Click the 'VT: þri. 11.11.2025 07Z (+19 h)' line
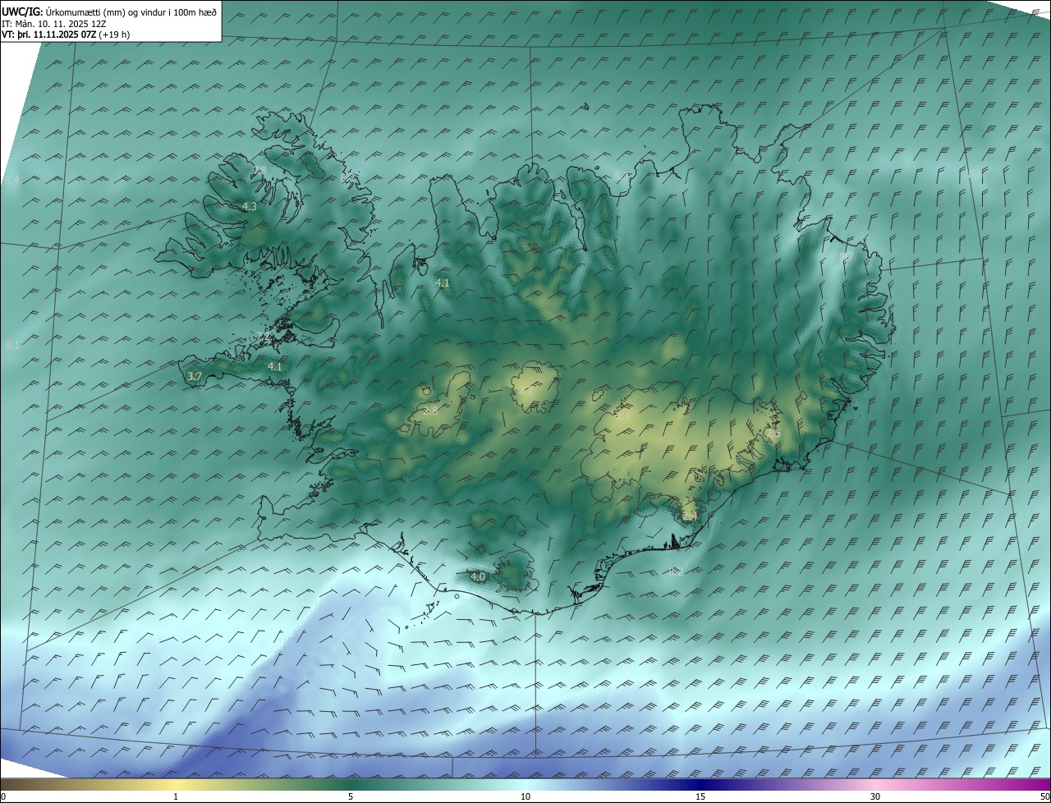Viewport: 1051px width, 803px height. coord(66,34)
